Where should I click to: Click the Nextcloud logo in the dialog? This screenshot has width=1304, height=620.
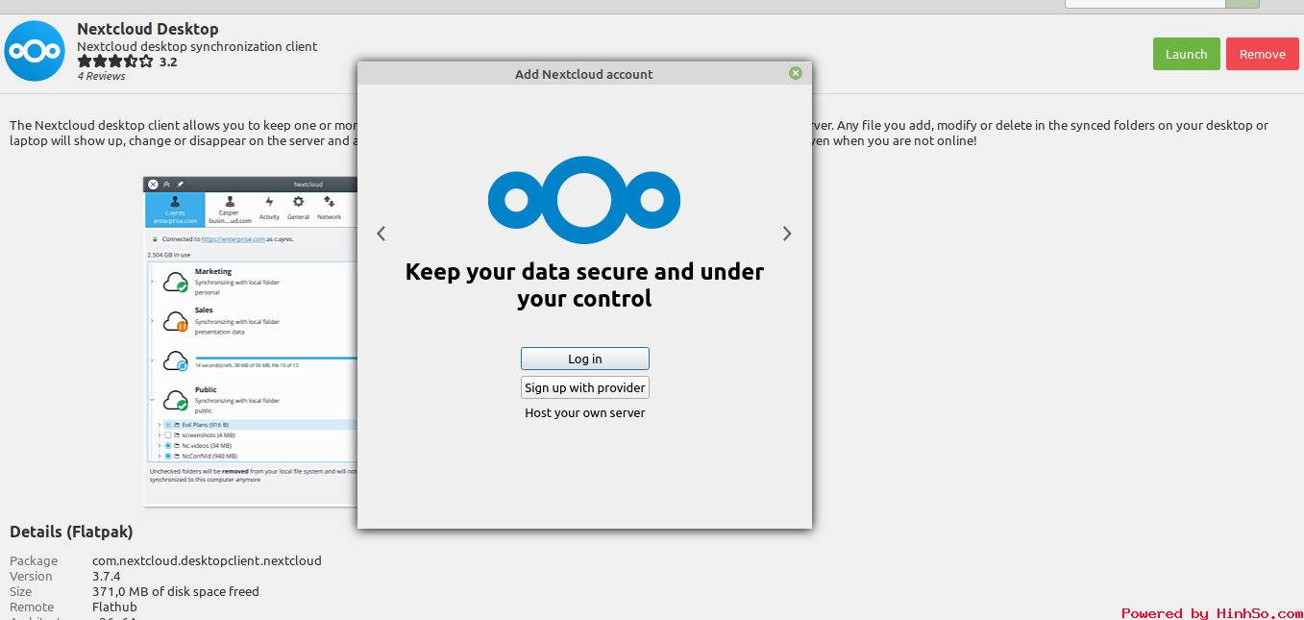click(x=584, y=200)
